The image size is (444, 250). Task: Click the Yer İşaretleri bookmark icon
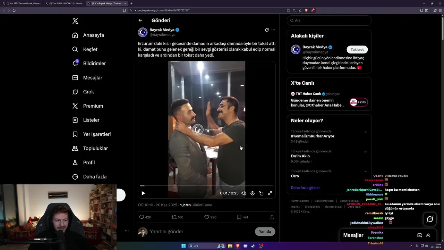(x=75, y=134)
